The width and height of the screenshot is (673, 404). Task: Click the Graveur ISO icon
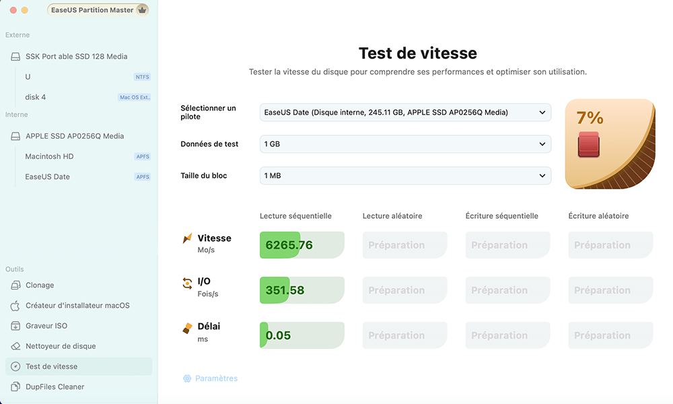click(15, 326)
